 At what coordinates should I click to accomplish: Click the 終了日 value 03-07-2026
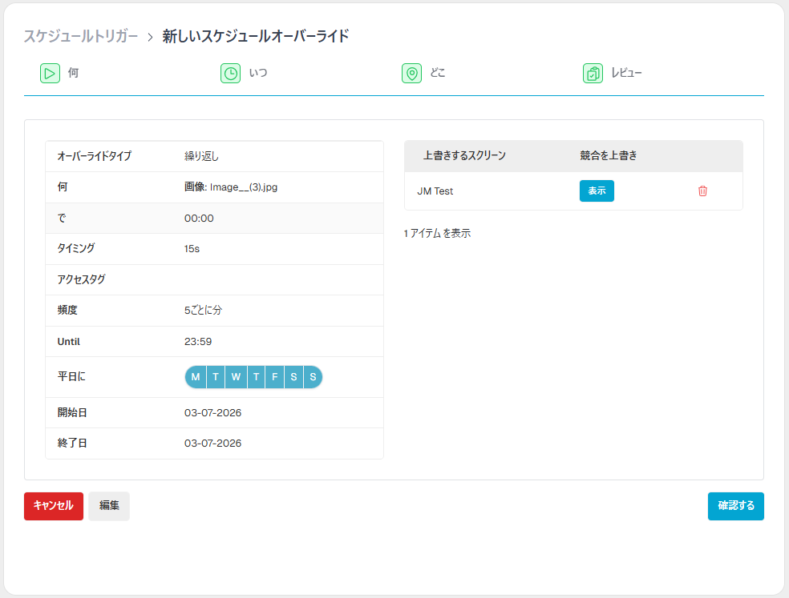pos(212,443)
